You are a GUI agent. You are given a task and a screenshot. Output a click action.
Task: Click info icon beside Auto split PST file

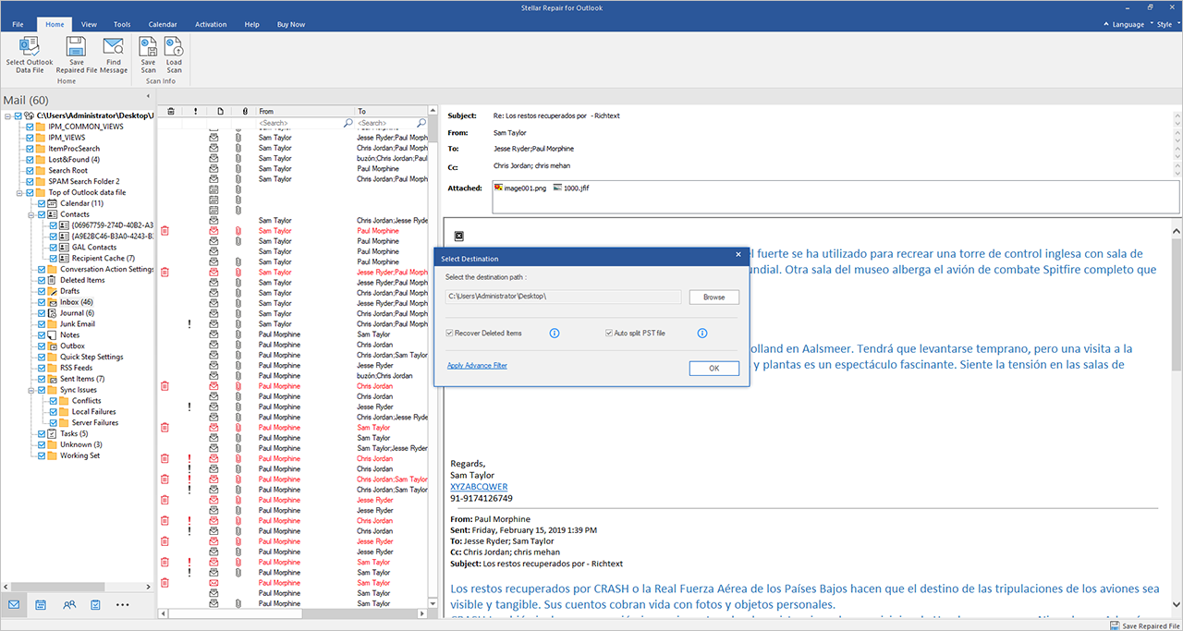tap(702, 333)
